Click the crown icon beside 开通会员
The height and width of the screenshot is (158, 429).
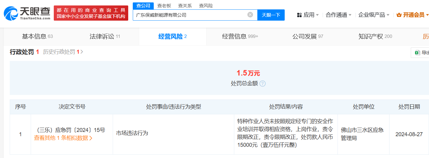[x=399, y=15]
